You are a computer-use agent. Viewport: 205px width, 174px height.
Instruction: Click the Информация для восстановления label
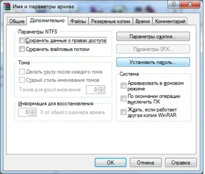56,104
